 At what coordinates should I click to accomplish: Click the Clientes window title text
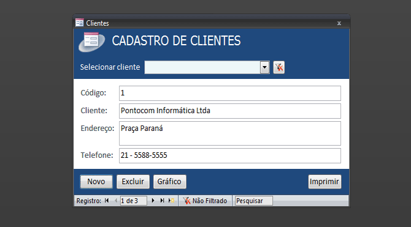pos(98,23)
